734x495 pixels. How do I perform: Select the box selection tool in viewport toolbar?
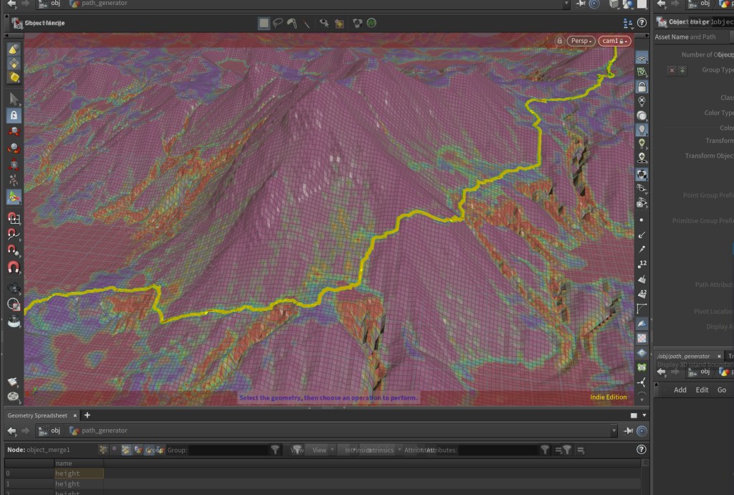[x=264, y=23]
